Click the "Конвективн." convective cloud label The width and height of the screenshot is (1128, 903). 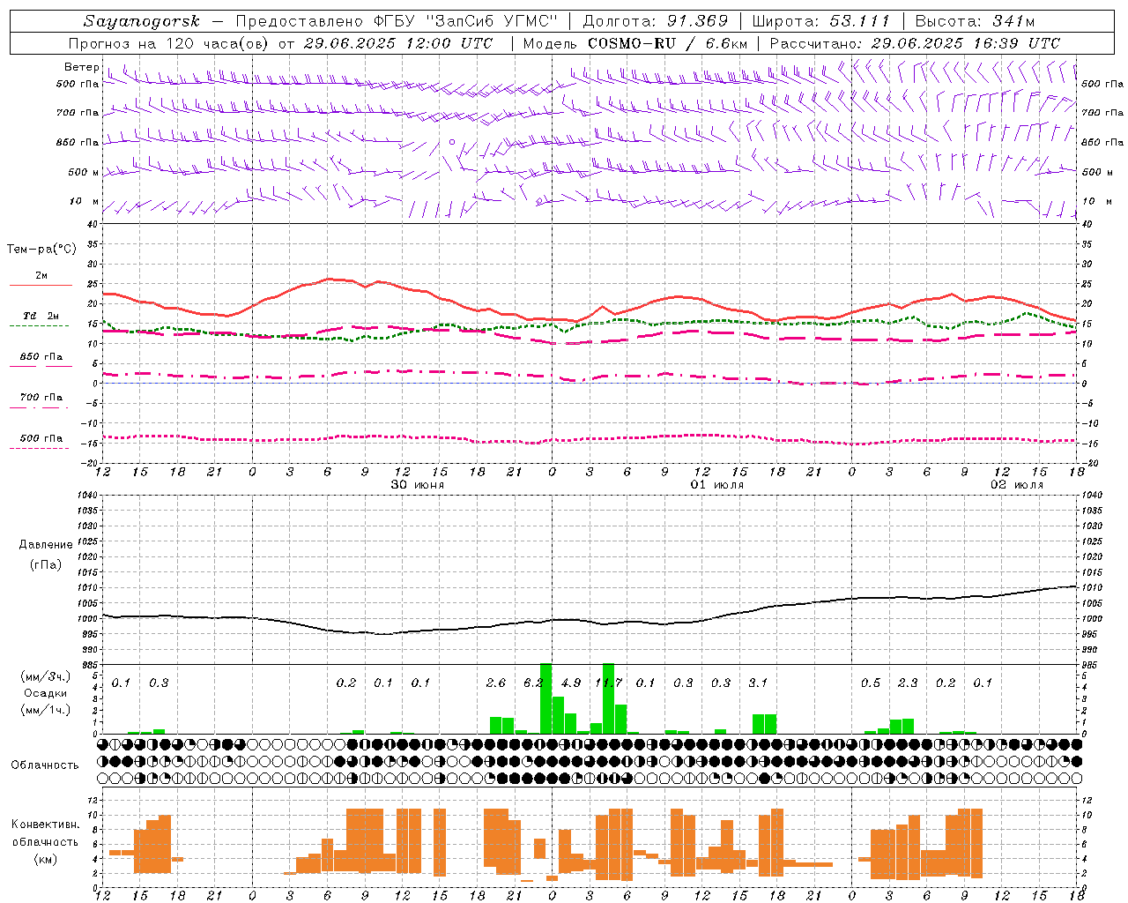[46, 825]
